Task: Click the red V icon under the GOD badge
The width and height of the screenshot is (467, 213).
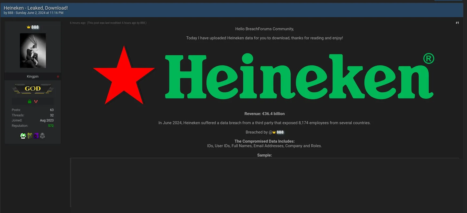Action: [x=36, y=101]
